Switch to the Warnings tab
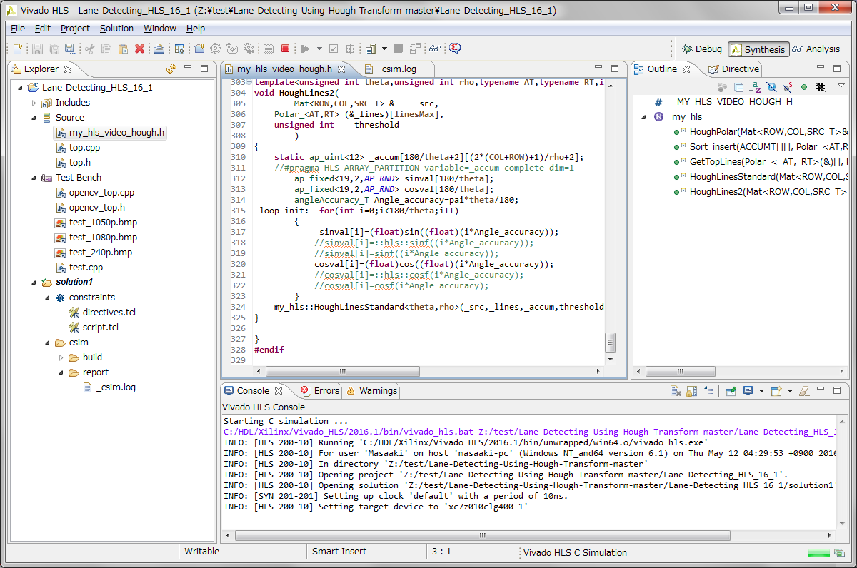This screenshot has height=568, width=857. pos(371,391)
